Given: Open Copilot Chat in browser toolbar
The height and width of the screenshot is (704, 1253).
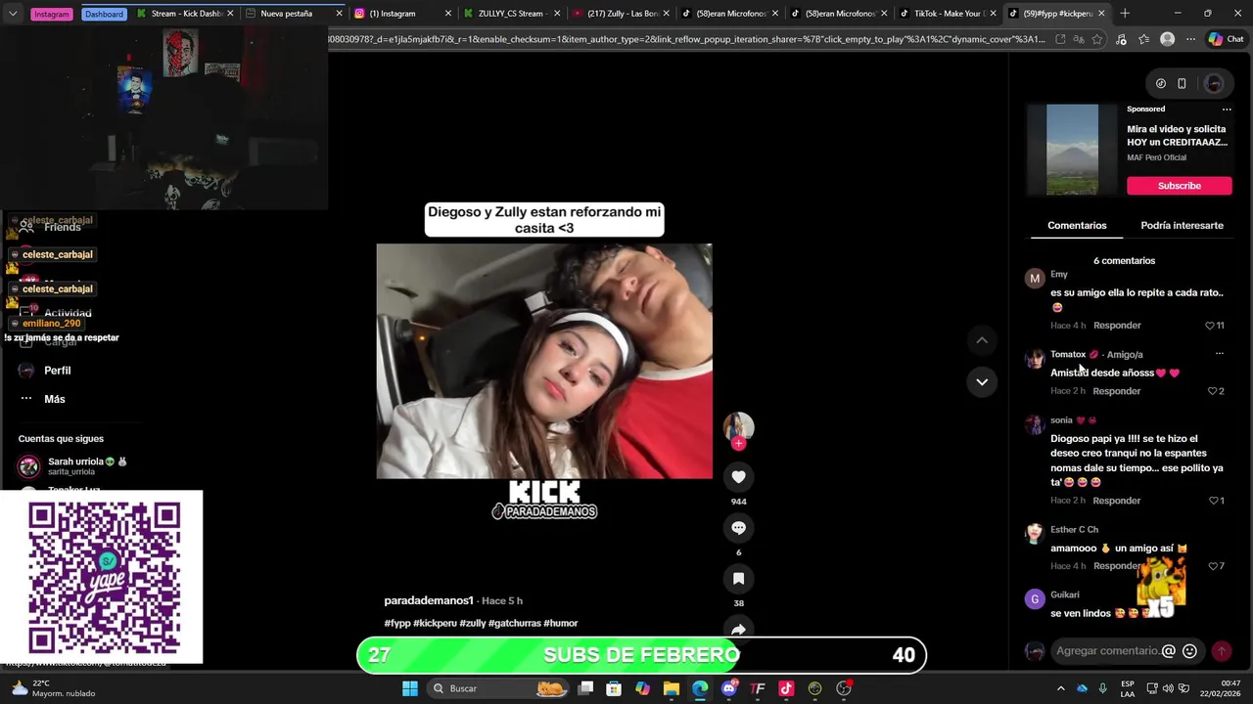Looking at the screenshot, I should pos(1226,39).
